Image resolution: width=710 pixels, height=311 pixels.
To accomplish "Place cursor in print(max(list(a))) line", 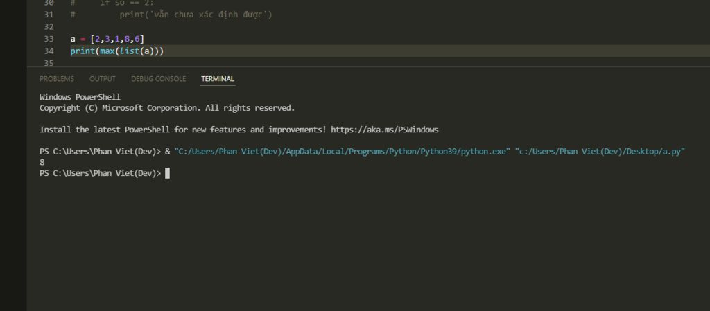I will [x=116, y=51].
